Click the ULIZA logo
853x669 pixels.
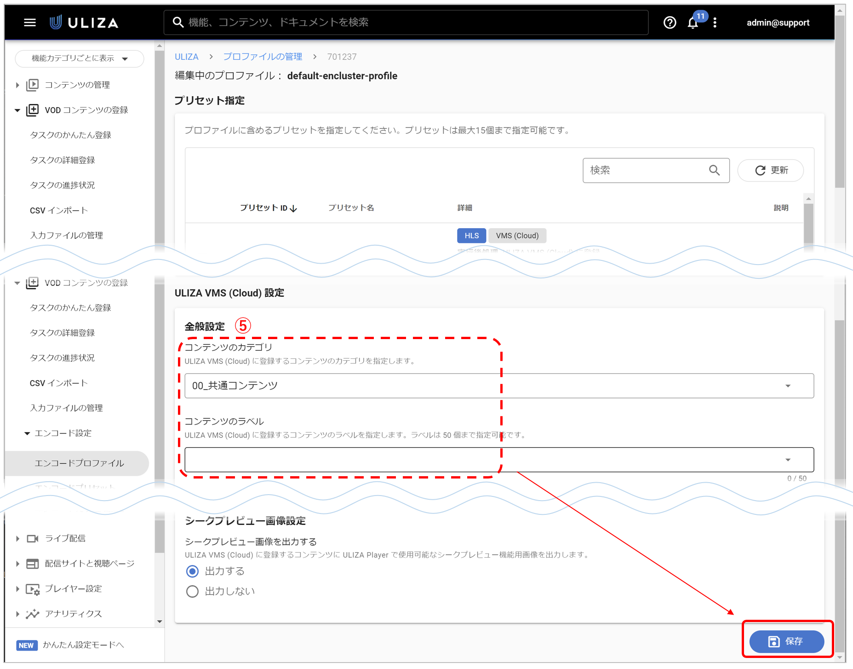pos(84,23)
